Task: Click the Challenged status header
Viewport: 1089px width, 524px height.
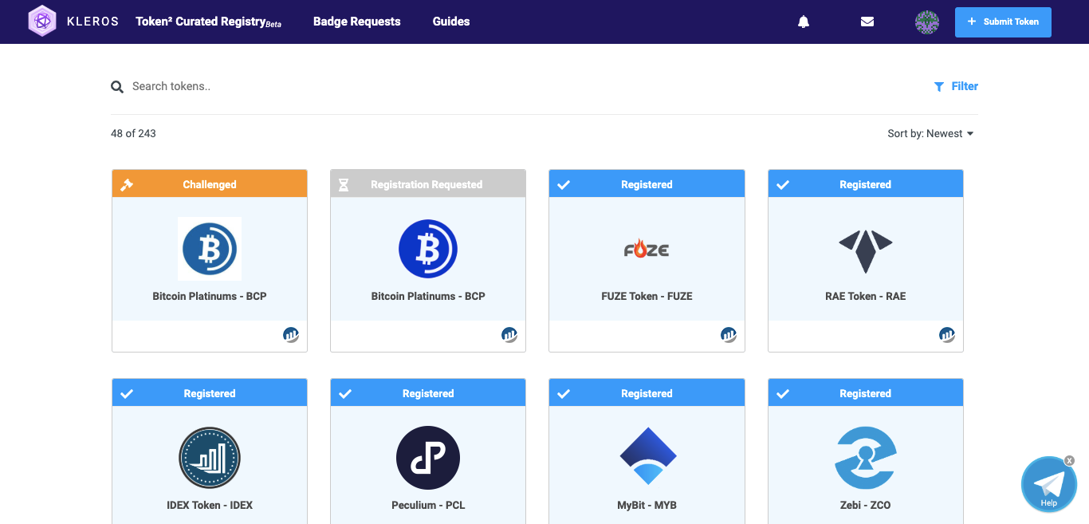Action: pos(210,184)
